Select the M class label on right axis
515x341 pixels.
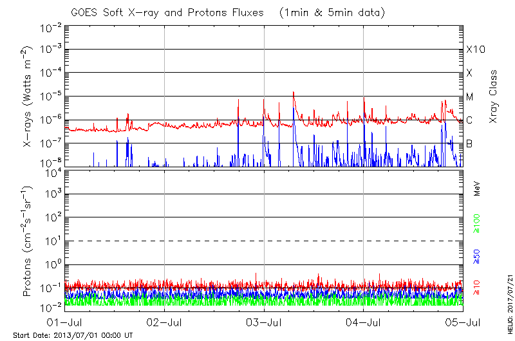click(470, 97)
